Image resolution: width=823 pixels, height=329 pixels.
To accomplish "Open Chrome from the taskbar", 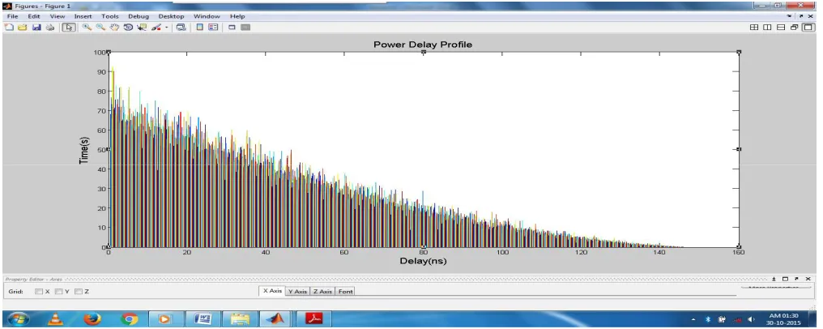I will 129,318.
